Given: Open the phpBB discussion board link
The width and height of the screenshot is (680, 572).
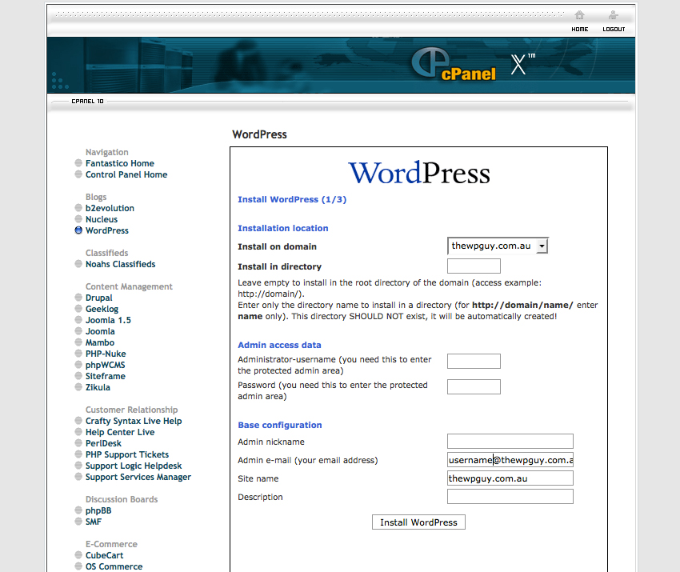Looking at the screenshot, I should tap(98, 510).
